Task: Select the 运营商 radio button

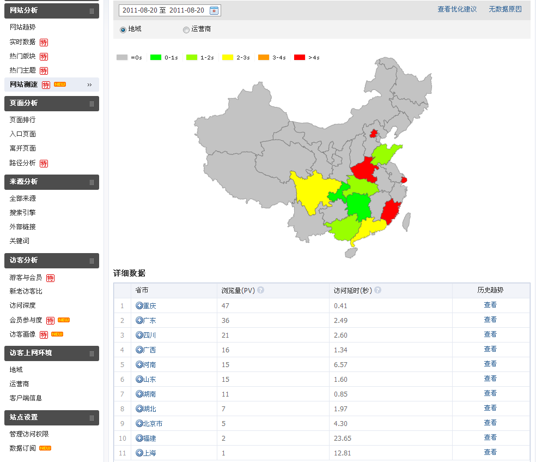Action: (x=186, y=30)
